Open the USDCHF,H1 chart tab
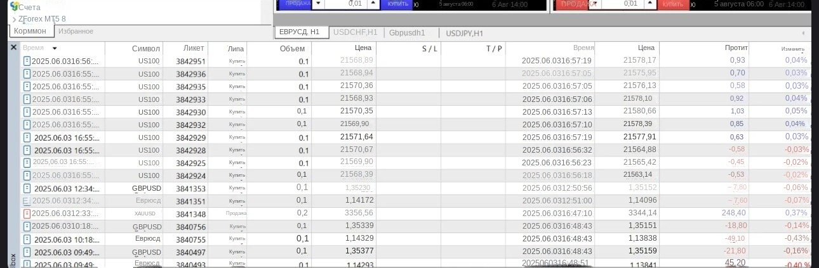The width and height of the screenshot is (819, 268). 355,32
